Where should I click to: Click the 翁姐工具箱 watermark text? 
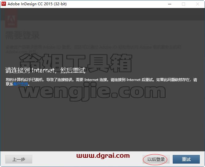coord(76,63)
